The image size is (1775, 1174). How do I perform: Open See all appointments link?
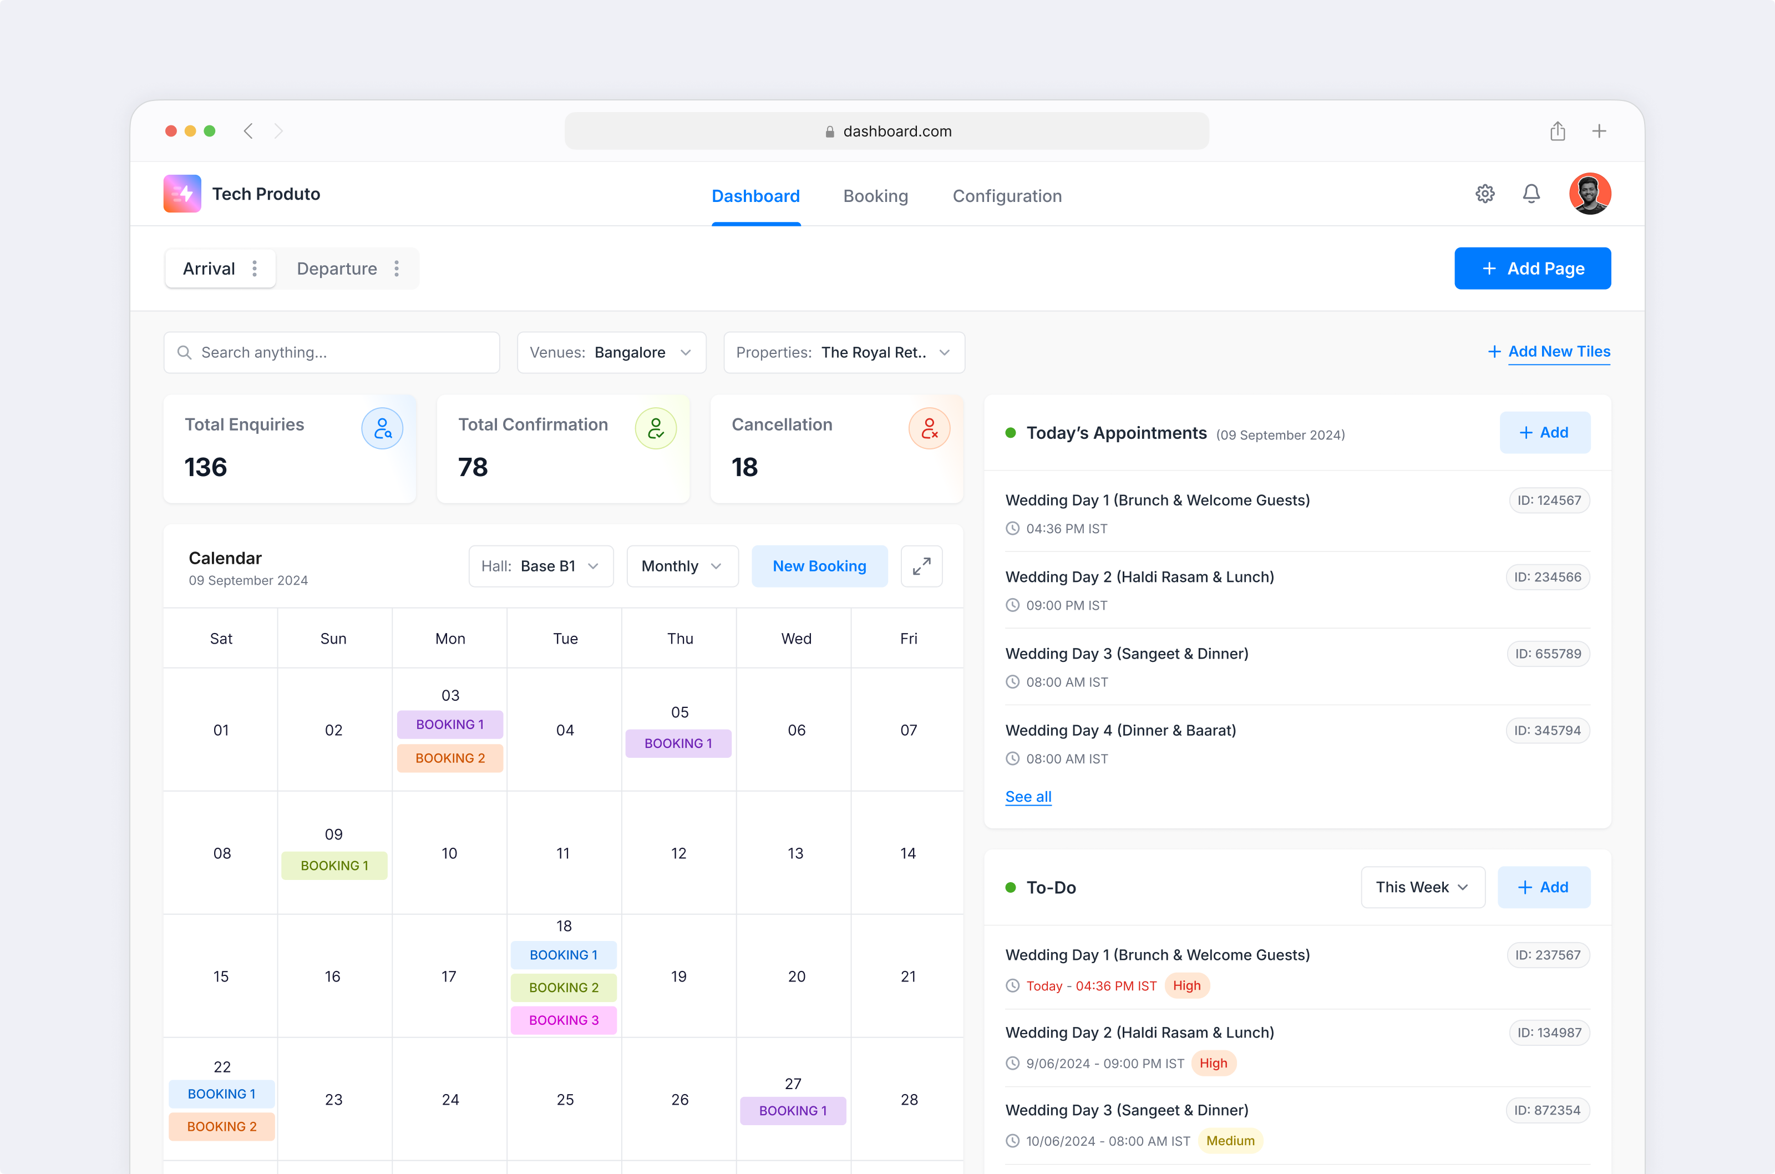[1027, 797]
